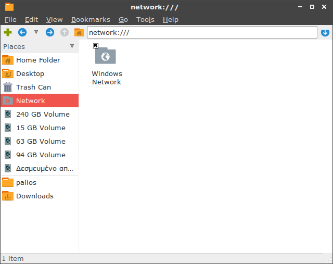The height and width of the screenshot is (264, 333).
Task: Open the Tools menu
Action: tap(145, 20)
